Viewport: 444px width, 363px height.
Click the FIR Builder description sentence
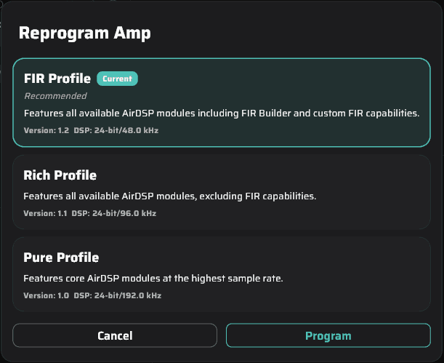click(x=222, y=113)
